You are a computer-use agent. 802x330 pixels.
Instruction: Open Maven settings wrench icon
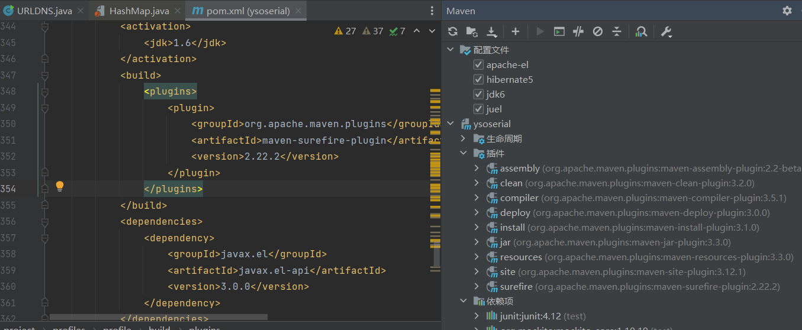click(666, 31)
